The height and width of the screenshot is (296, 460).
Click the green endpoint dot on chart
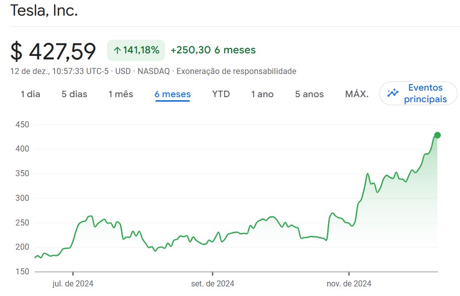[x=437, y=135]
